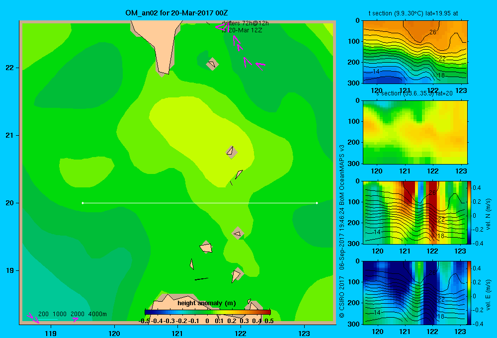Click the 'drifters 72h@12h' annotation

tap(245, 23)
